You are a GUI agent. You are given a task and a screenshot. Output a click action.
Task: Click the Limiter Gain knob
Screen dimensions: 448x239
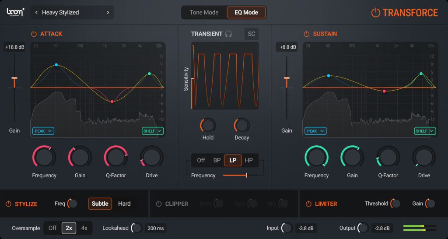[430, 204]
